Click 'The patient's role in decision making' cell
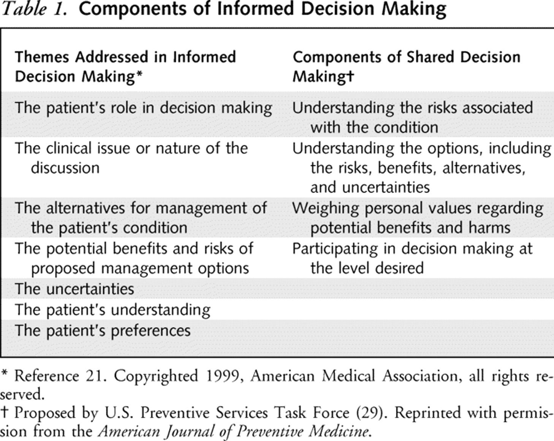554x441 pixels. (143, 108)
